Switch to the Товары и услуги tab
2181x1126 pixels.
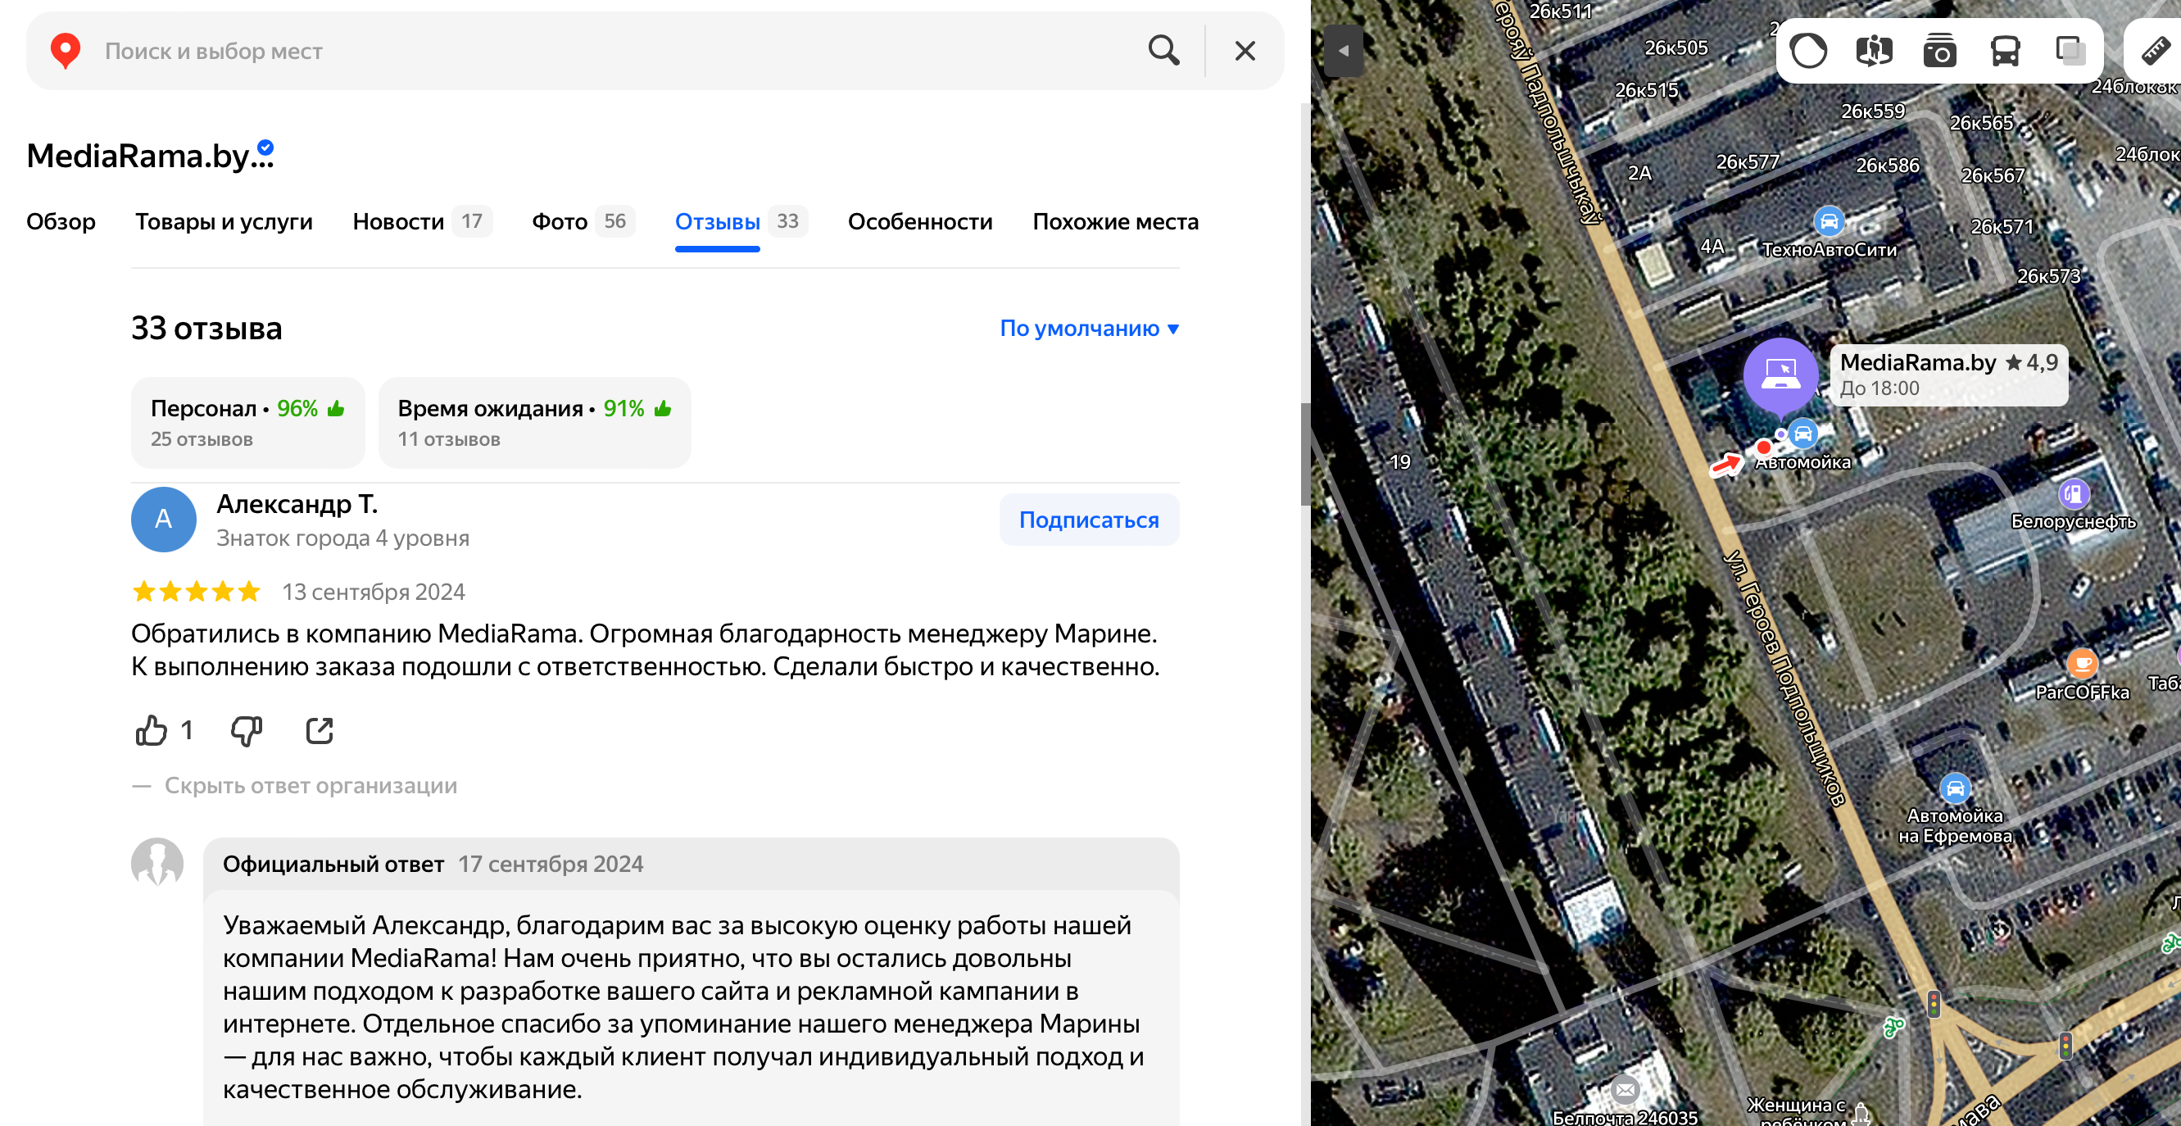click(224, 222)
